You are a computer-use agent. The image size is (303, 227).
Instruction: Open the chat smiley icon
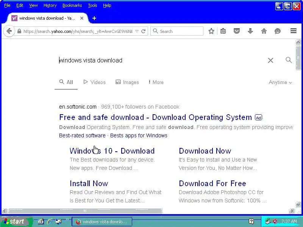pos(278,31)
